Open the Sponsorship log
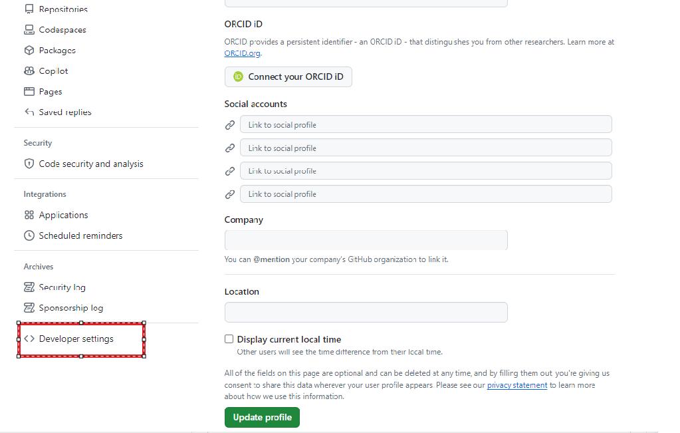The image size is (680, 433). point(70,307)
